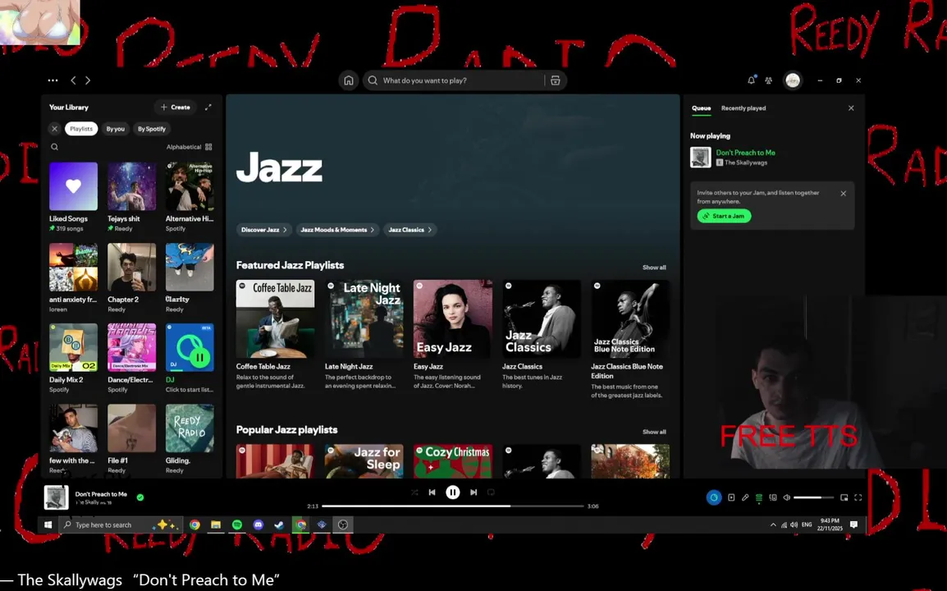Viewport: 947px width, 591px height.
Task: Clear the library filters with the X
Action: coord(54,129)
